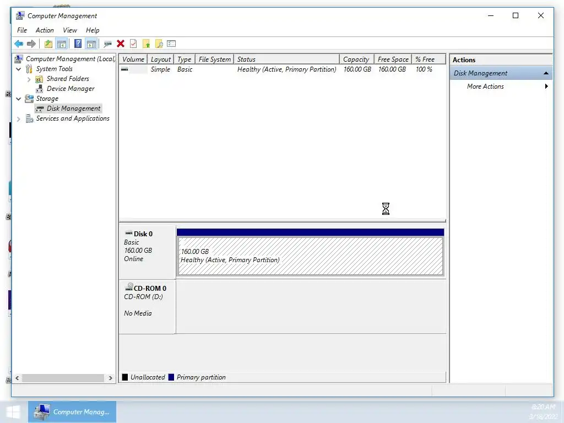Click the folder with green arrow icon
The width and height of the screenshot is (564, 423).
coord(146,44)
